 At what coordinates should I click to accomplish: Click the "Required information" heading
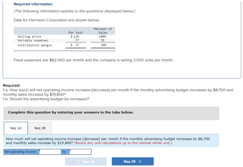(33, 4)
